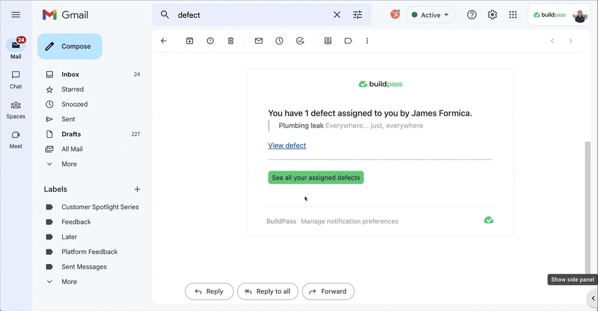Report this email as spam

click(x=210, y=41)
